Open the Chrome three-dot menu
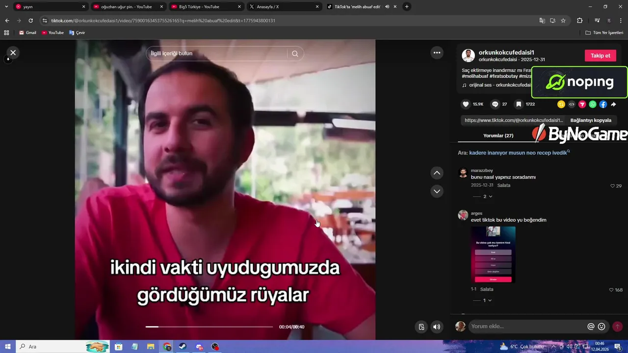 [621, 21]
